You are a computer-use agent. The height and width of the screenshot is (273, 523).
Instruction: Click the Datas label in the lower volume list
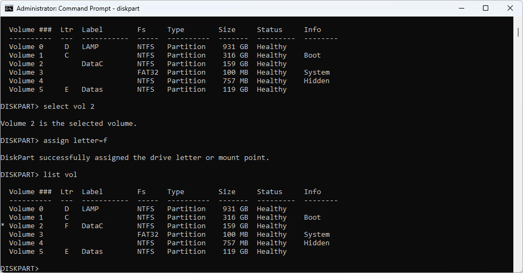(x=92, y=252)
